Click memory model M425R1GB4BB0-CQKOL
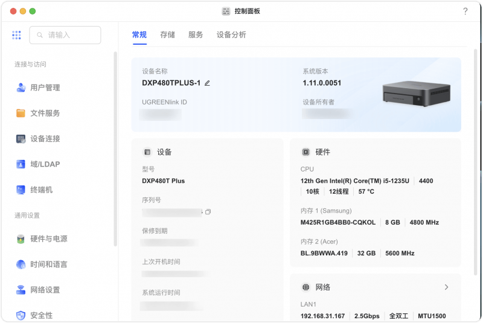Image resolution: width=483 pixels, height=323 pixels. [x=338, y=223]
